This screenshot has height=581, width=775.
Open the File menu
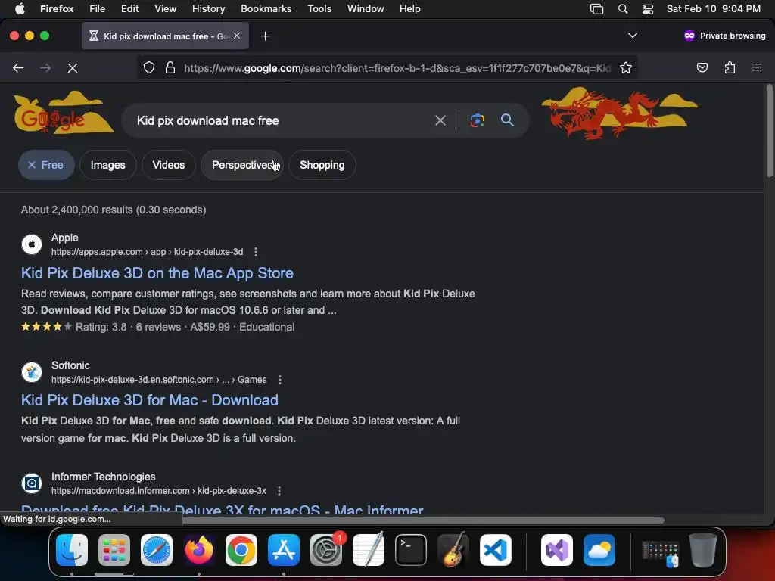tap(97, 8)
